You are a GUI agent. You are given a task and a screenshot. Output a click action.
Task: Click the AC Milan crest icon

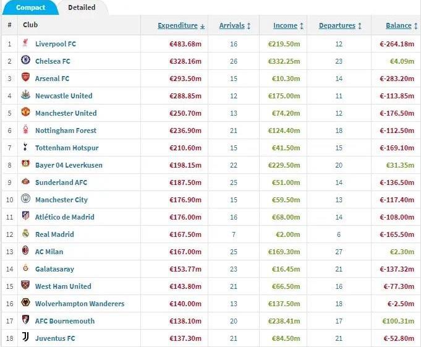pyautogui.click(x=25, y=251)
